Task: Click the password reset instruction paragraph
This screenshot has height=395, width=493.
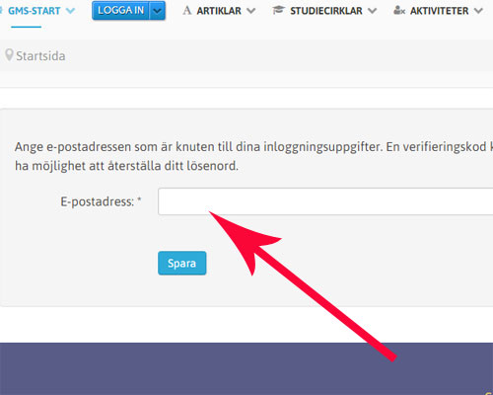Action: tap(253, 156)
